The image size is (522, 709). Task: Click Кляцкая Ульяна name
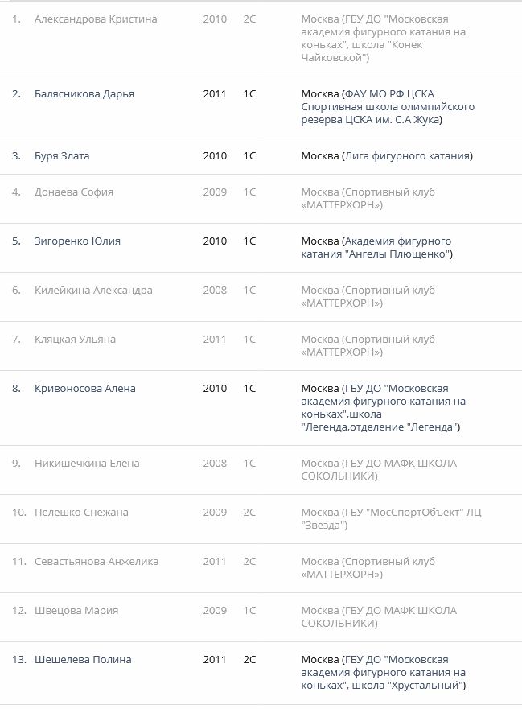tap(75, 340)
